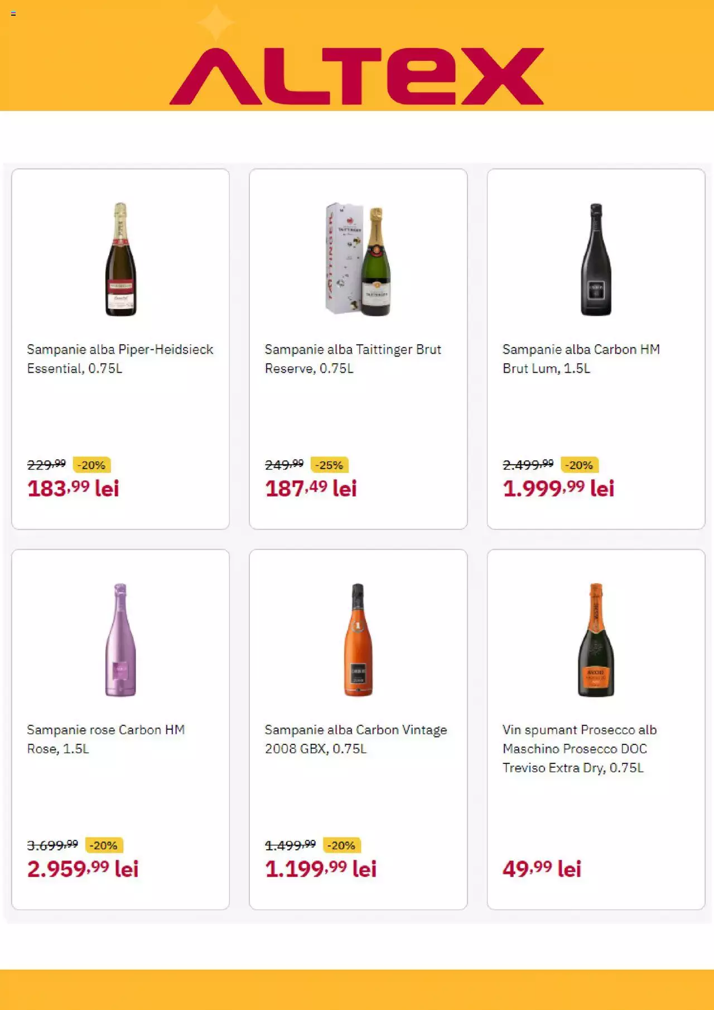Viewport: 714px width, 1010px height.
Task: Click the 2.959,99 lei price
Action: [83, 869]
